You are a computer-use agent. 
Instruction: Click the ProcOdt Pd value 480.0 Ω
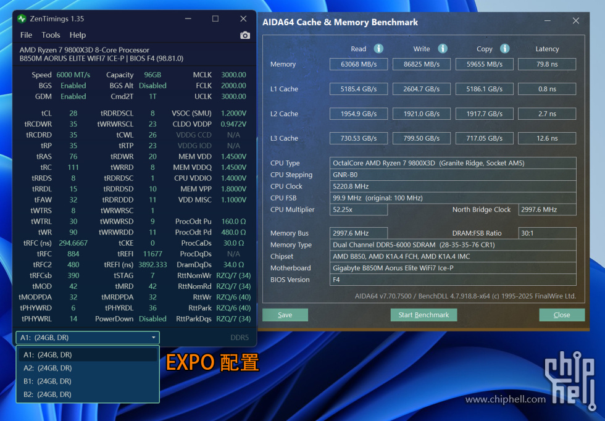click(x=233, y=232)
